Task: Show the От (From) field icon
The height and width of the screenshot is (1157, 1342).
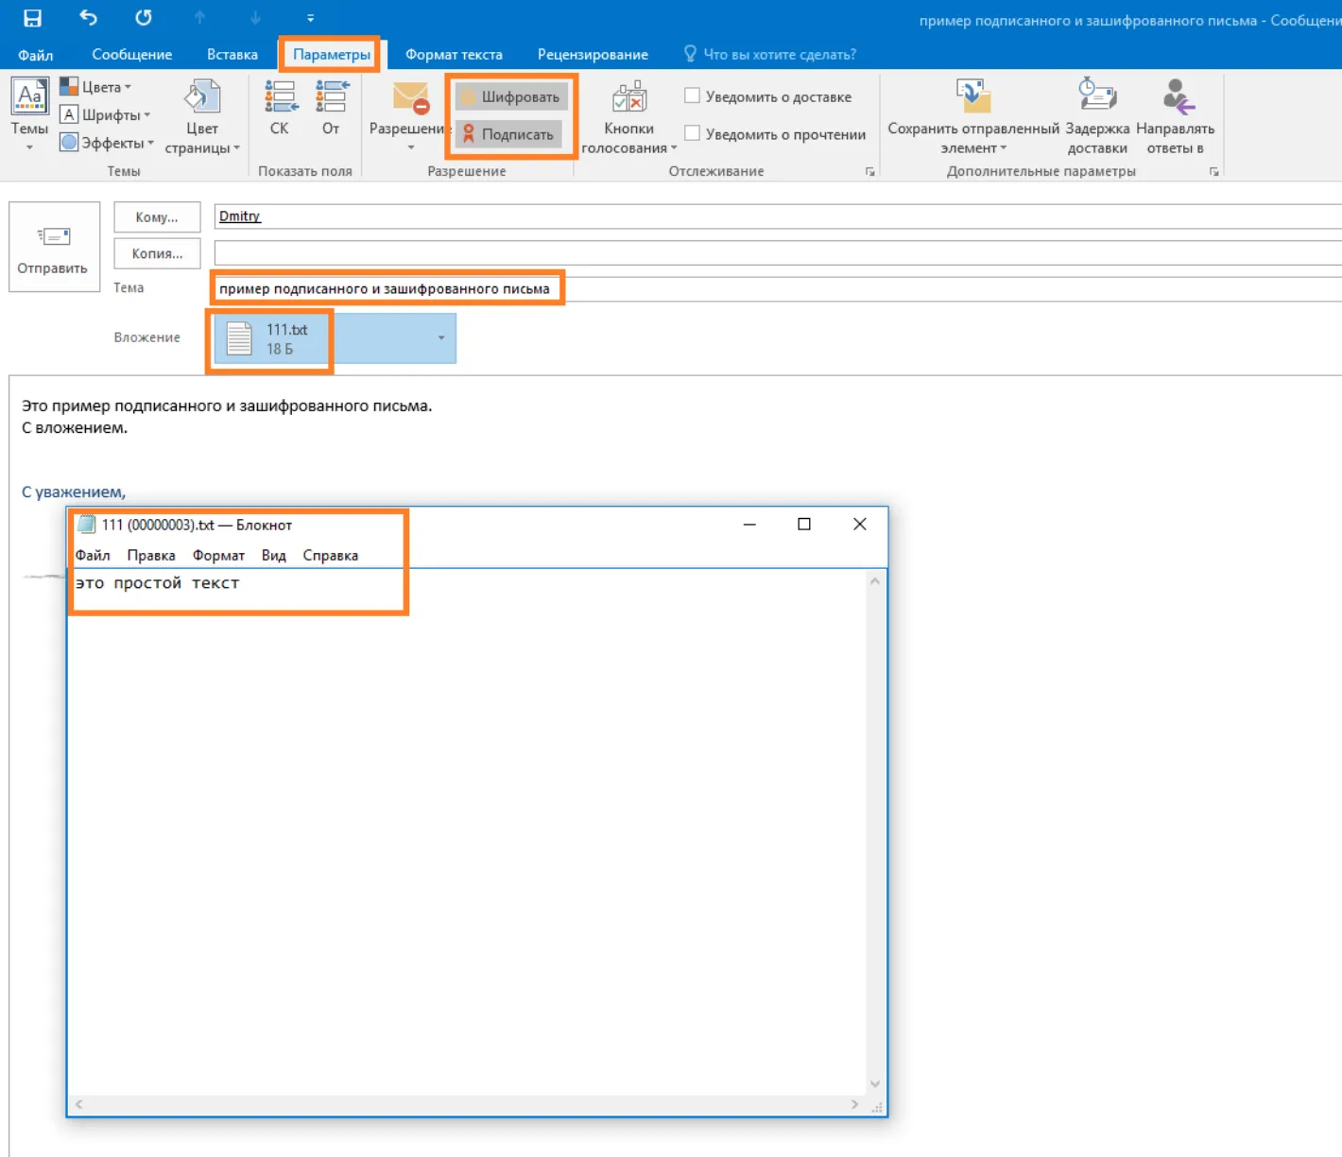Action: (332, 96)
